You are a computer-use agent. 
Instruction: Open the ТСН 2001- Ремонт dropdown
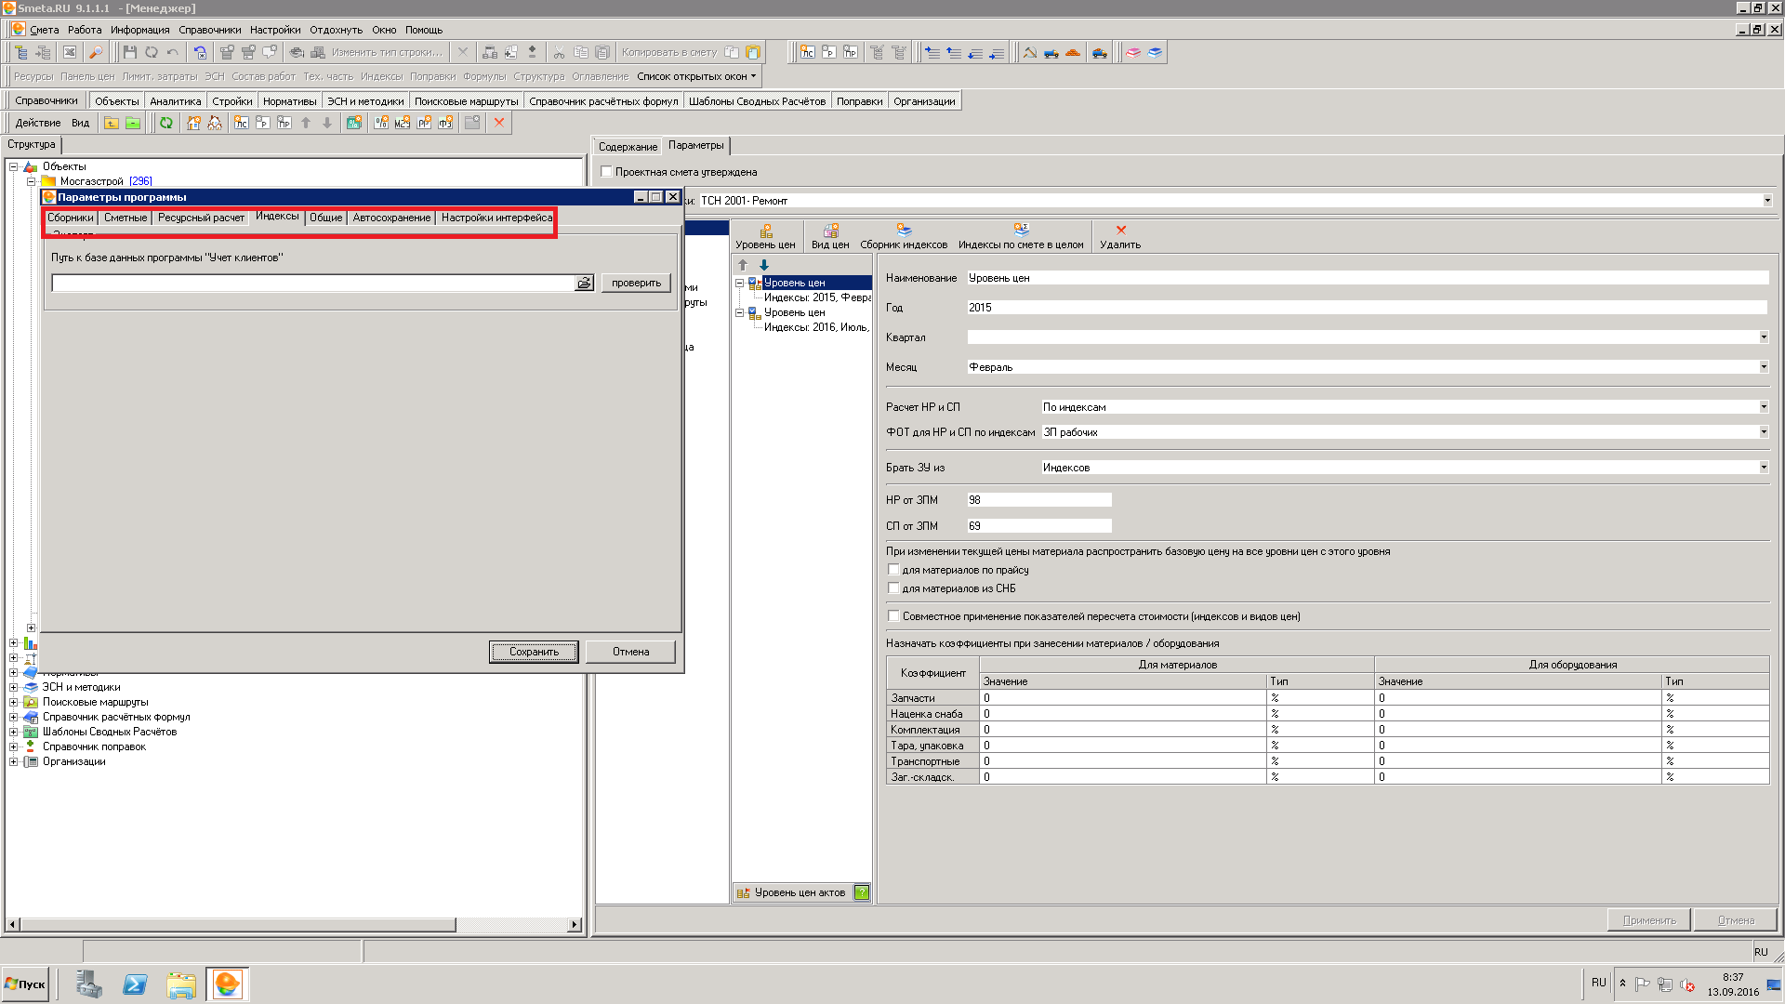[x=1767, y=201]
